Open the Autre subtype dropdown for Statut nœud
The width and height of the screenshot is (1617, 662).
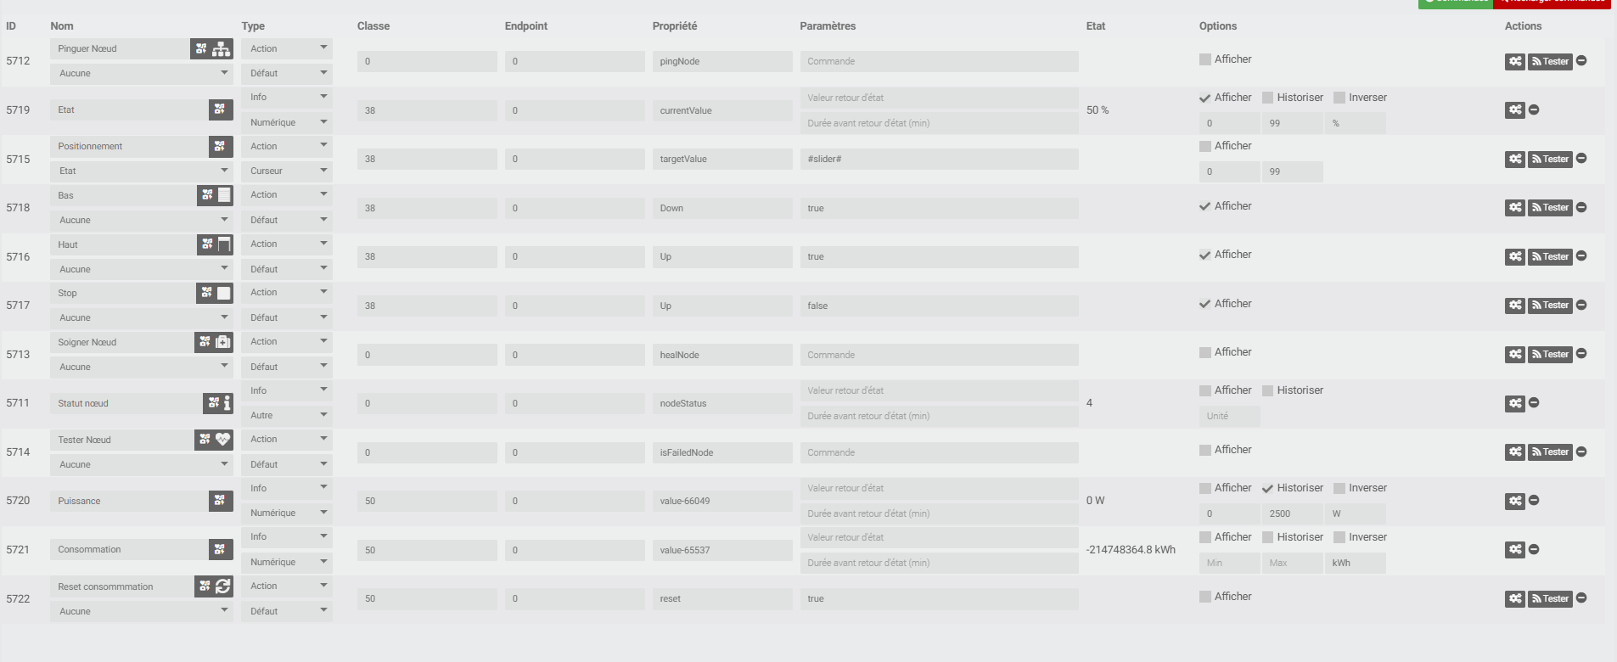point(286,416)
